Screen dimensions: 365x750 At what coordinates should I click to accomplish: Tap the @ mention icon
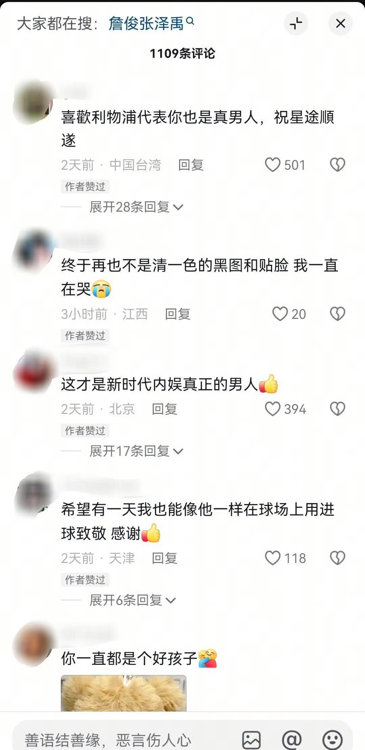[x=292, y=740]
